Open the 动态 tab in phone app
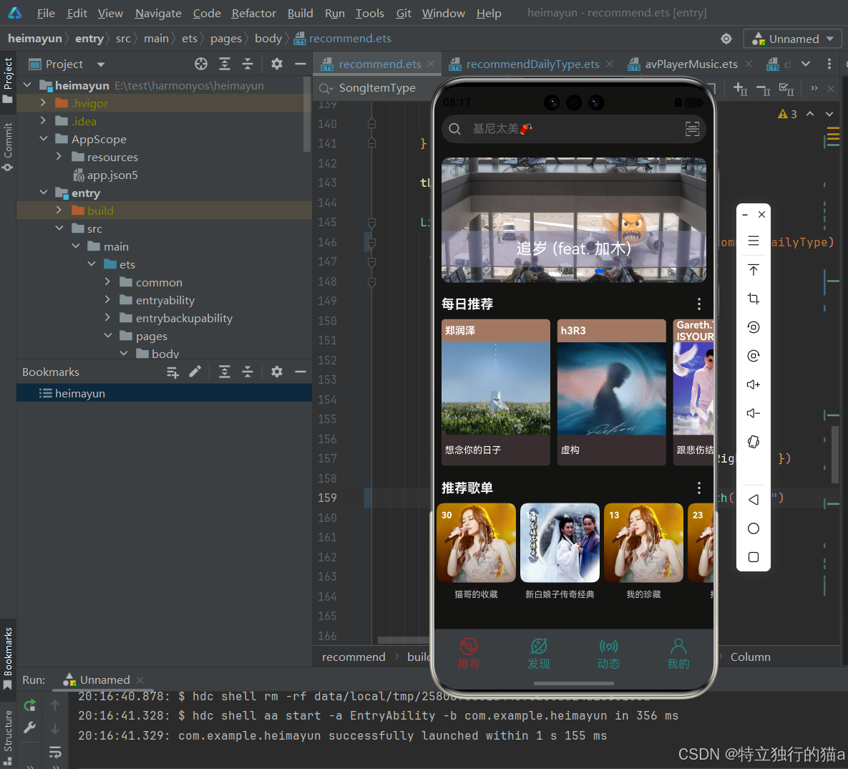This screenshot has width=848, height=769. [x=608, y=654]
